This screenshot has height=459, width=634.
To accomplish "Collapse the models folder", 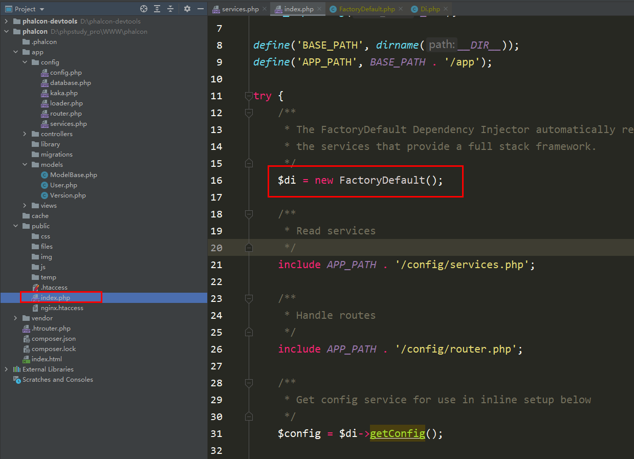I will coord(25,165).
